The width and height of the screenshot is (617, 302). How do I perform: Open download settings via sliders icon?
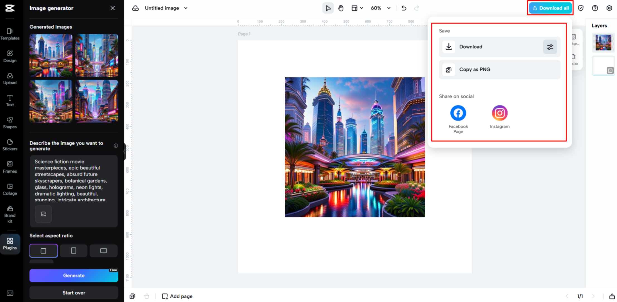point(550,46)
